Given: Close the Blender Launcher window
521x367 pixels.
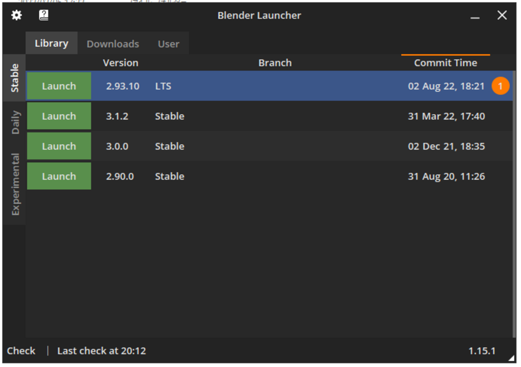Looking at the screenshot, I should tap(502, 16).
